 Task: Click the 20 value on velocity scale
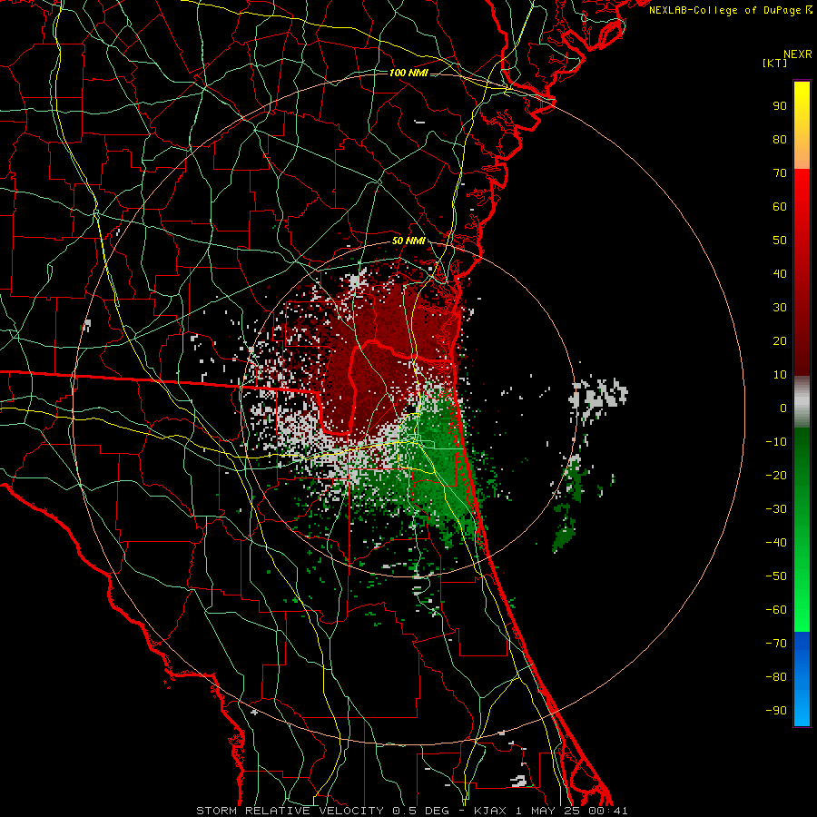(780, 341)
